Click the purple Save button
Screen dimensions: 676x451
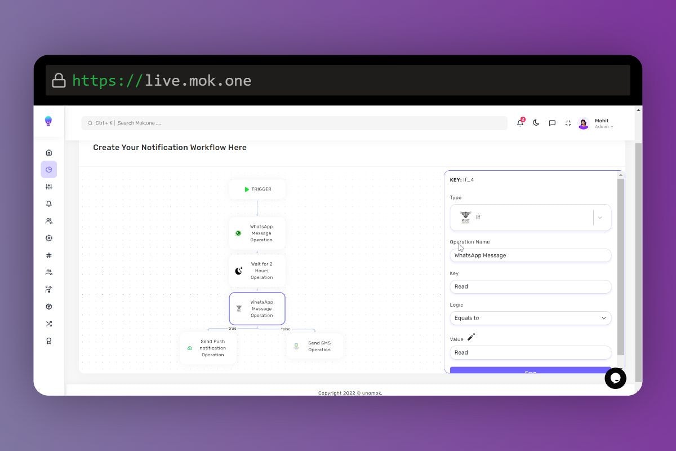pos(531,370)
